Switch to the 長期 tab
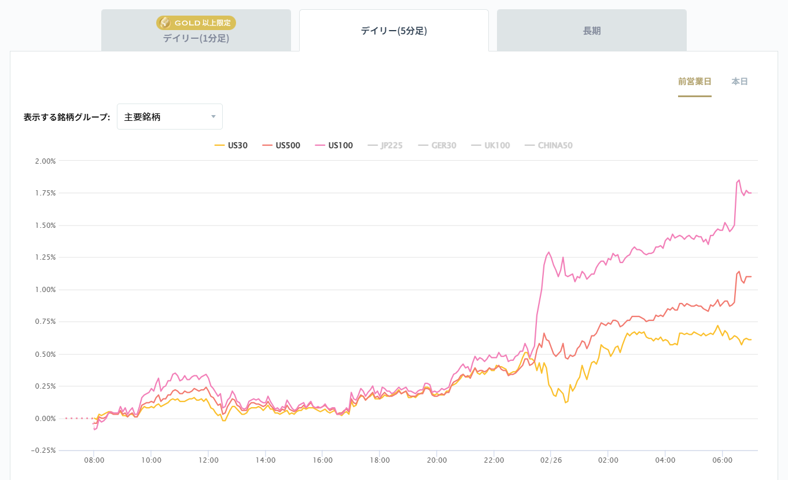 coord(591,31)
